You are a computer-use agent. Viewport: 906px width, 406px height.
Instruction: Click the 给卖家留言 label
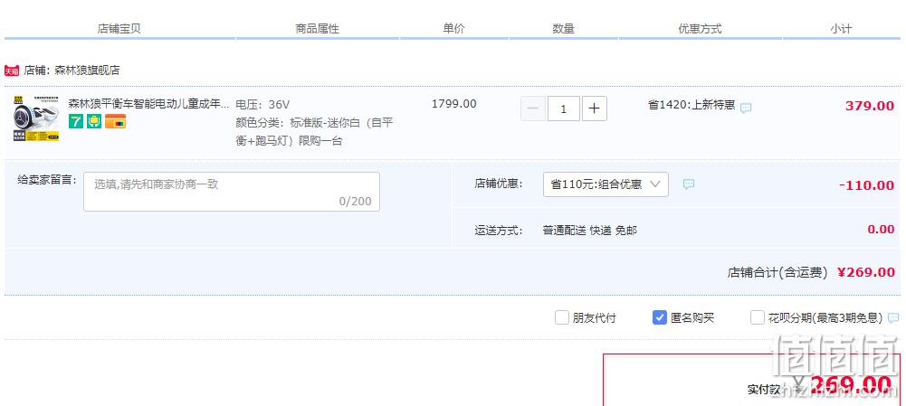[47, 180]
